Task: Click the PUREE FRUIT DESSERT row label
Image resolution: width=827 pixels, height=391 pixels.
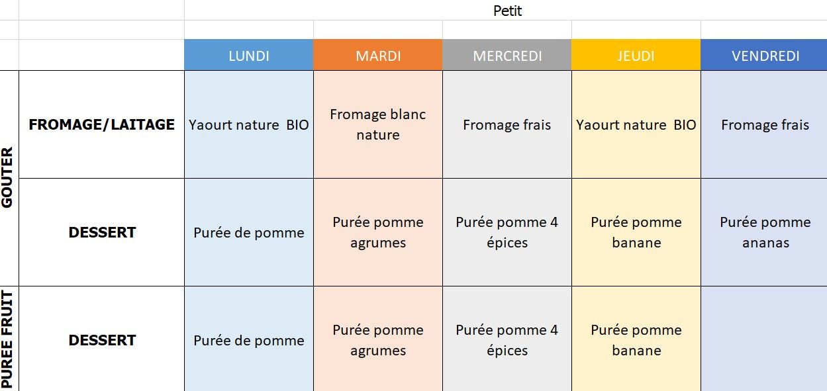Action: [102, 339]
